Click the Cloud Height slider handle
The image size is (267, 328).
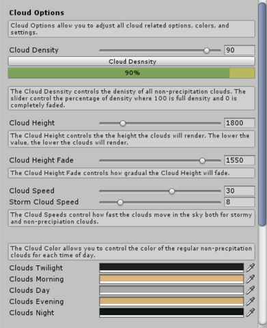pyautogui.click(x=123, y=123)
